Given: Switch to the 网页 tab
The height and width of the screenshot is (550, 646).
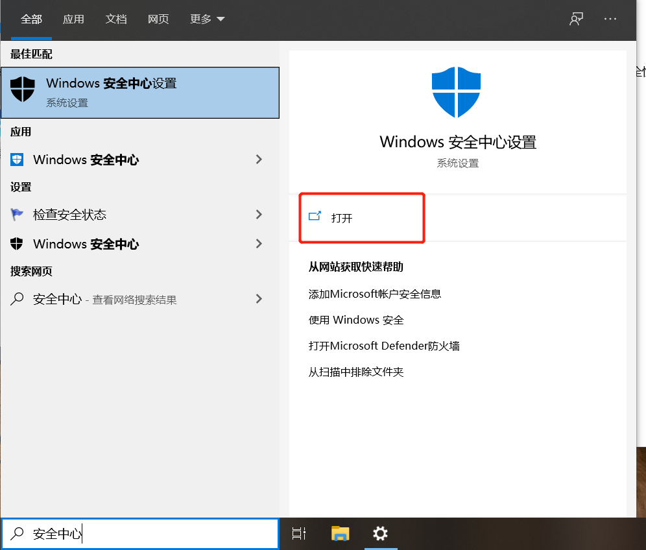Looking at the screenshot, I should click(158, 19).
